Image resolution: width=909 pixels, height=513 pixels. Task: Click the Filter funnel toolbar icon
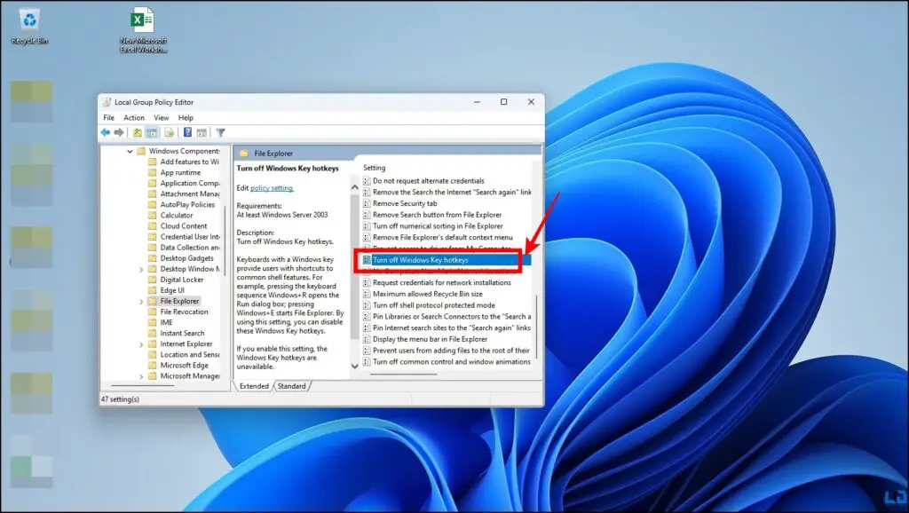pyautogui.click(x=220, y=133)
